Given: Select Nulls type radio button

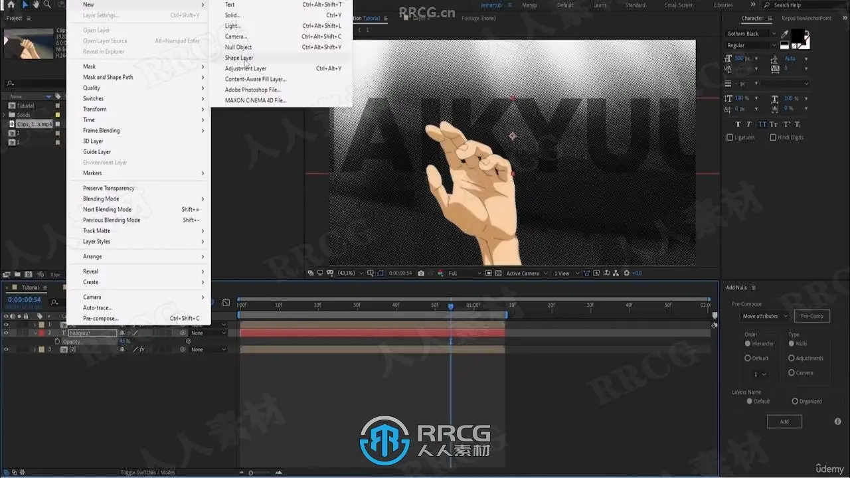Looking at the screenshot, I should tap(792, 344).
